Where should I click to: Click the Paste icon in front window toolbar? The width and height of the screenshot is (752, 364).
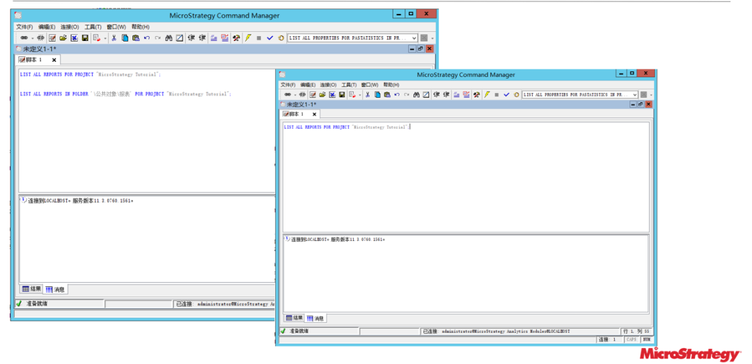point(387,94)
